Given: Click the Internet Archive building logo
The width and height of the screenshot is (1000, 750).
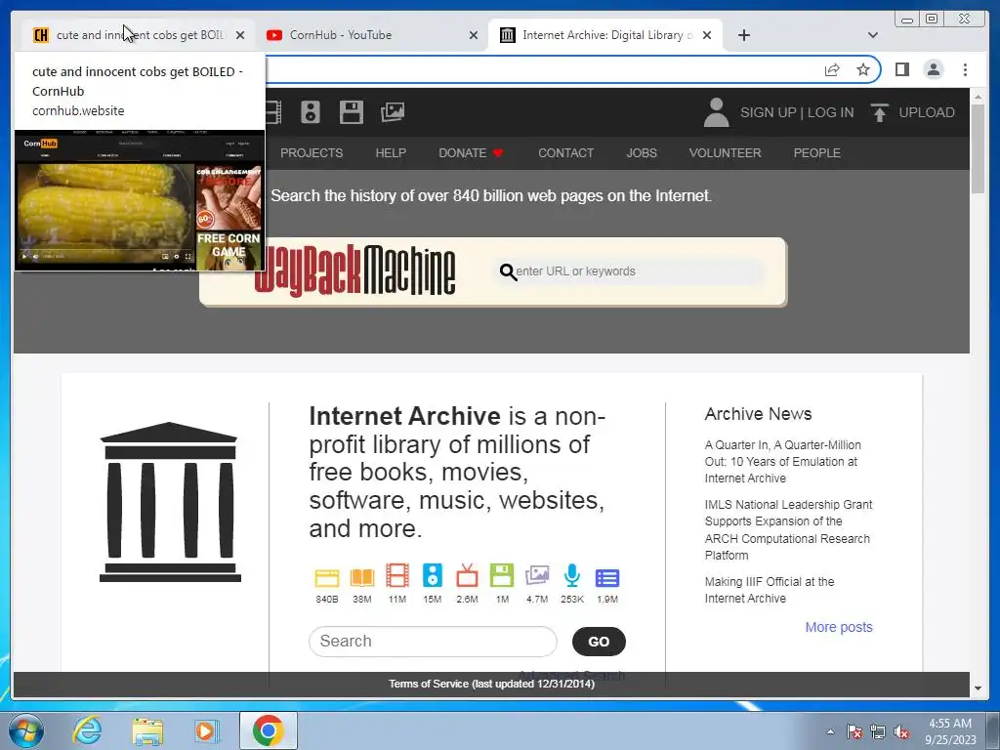Looking at the screenshot, I should [x=170, y=502].
